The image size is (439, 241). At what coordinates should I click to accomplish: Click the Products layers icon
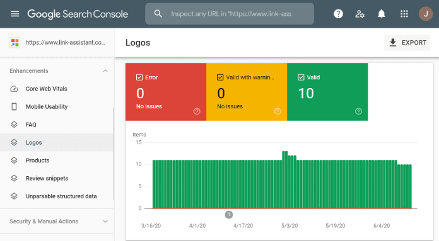click(x=14, y=160)
